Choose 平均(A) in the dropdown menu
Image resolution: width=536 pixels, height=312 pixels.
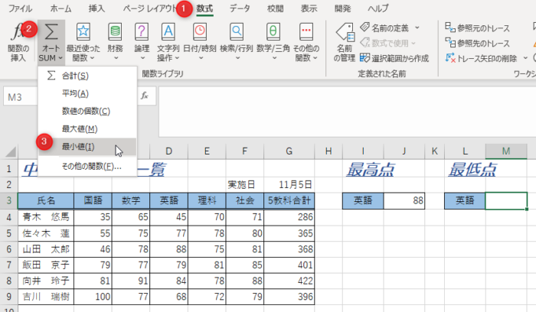pos(75,93)
